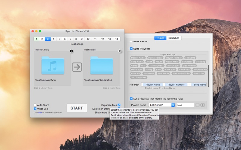
Task: Click the 'BPM' path tag
Action: [158, 70]
